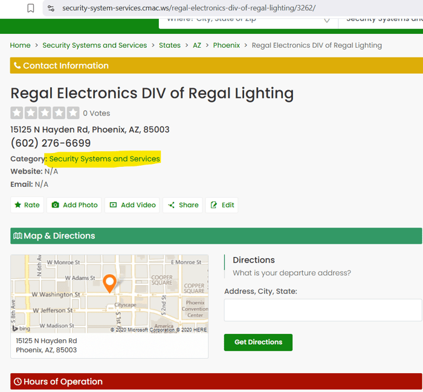Click the Share button
The height and width of the screenshot is (392, 423).
pyautogui.click(x=182, y=205)
